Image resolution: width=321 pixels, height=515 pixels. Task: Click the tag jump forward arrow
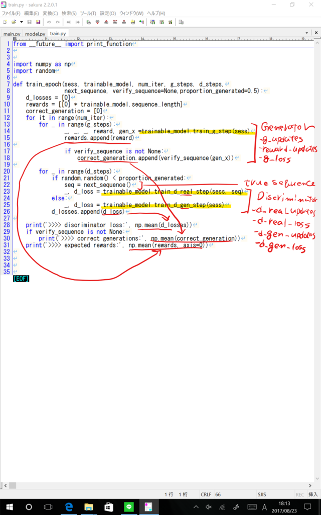(78, 22)
